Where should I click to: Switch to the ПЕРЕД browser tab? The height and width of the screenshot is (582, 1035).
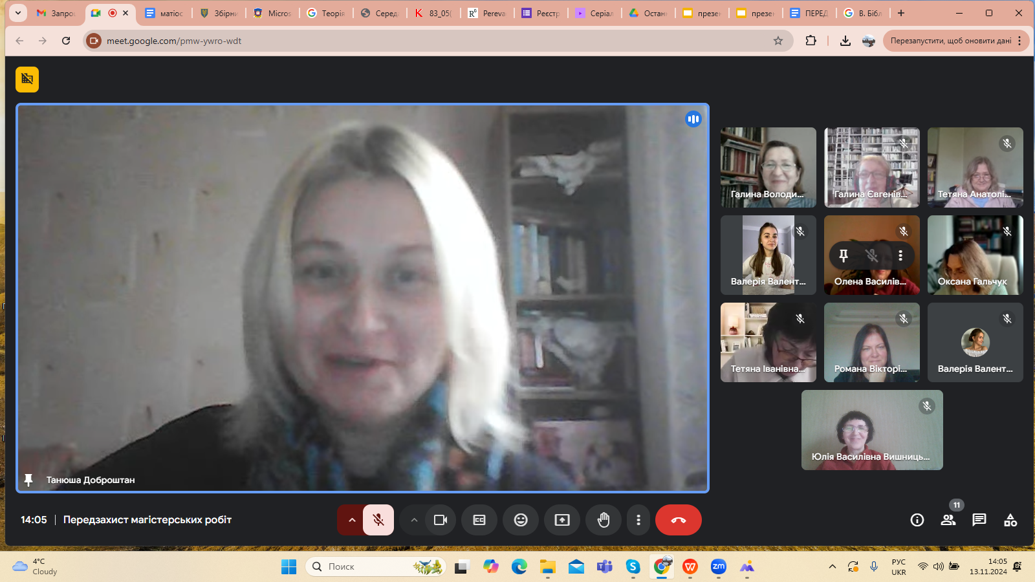click(809, 13)
